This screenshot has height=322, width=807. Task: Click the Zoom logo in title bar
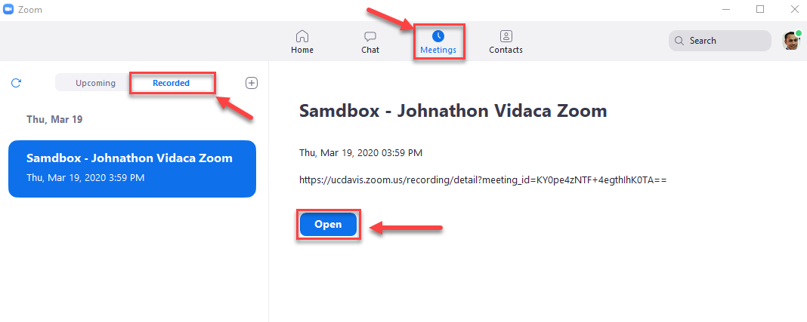point(8,10)
